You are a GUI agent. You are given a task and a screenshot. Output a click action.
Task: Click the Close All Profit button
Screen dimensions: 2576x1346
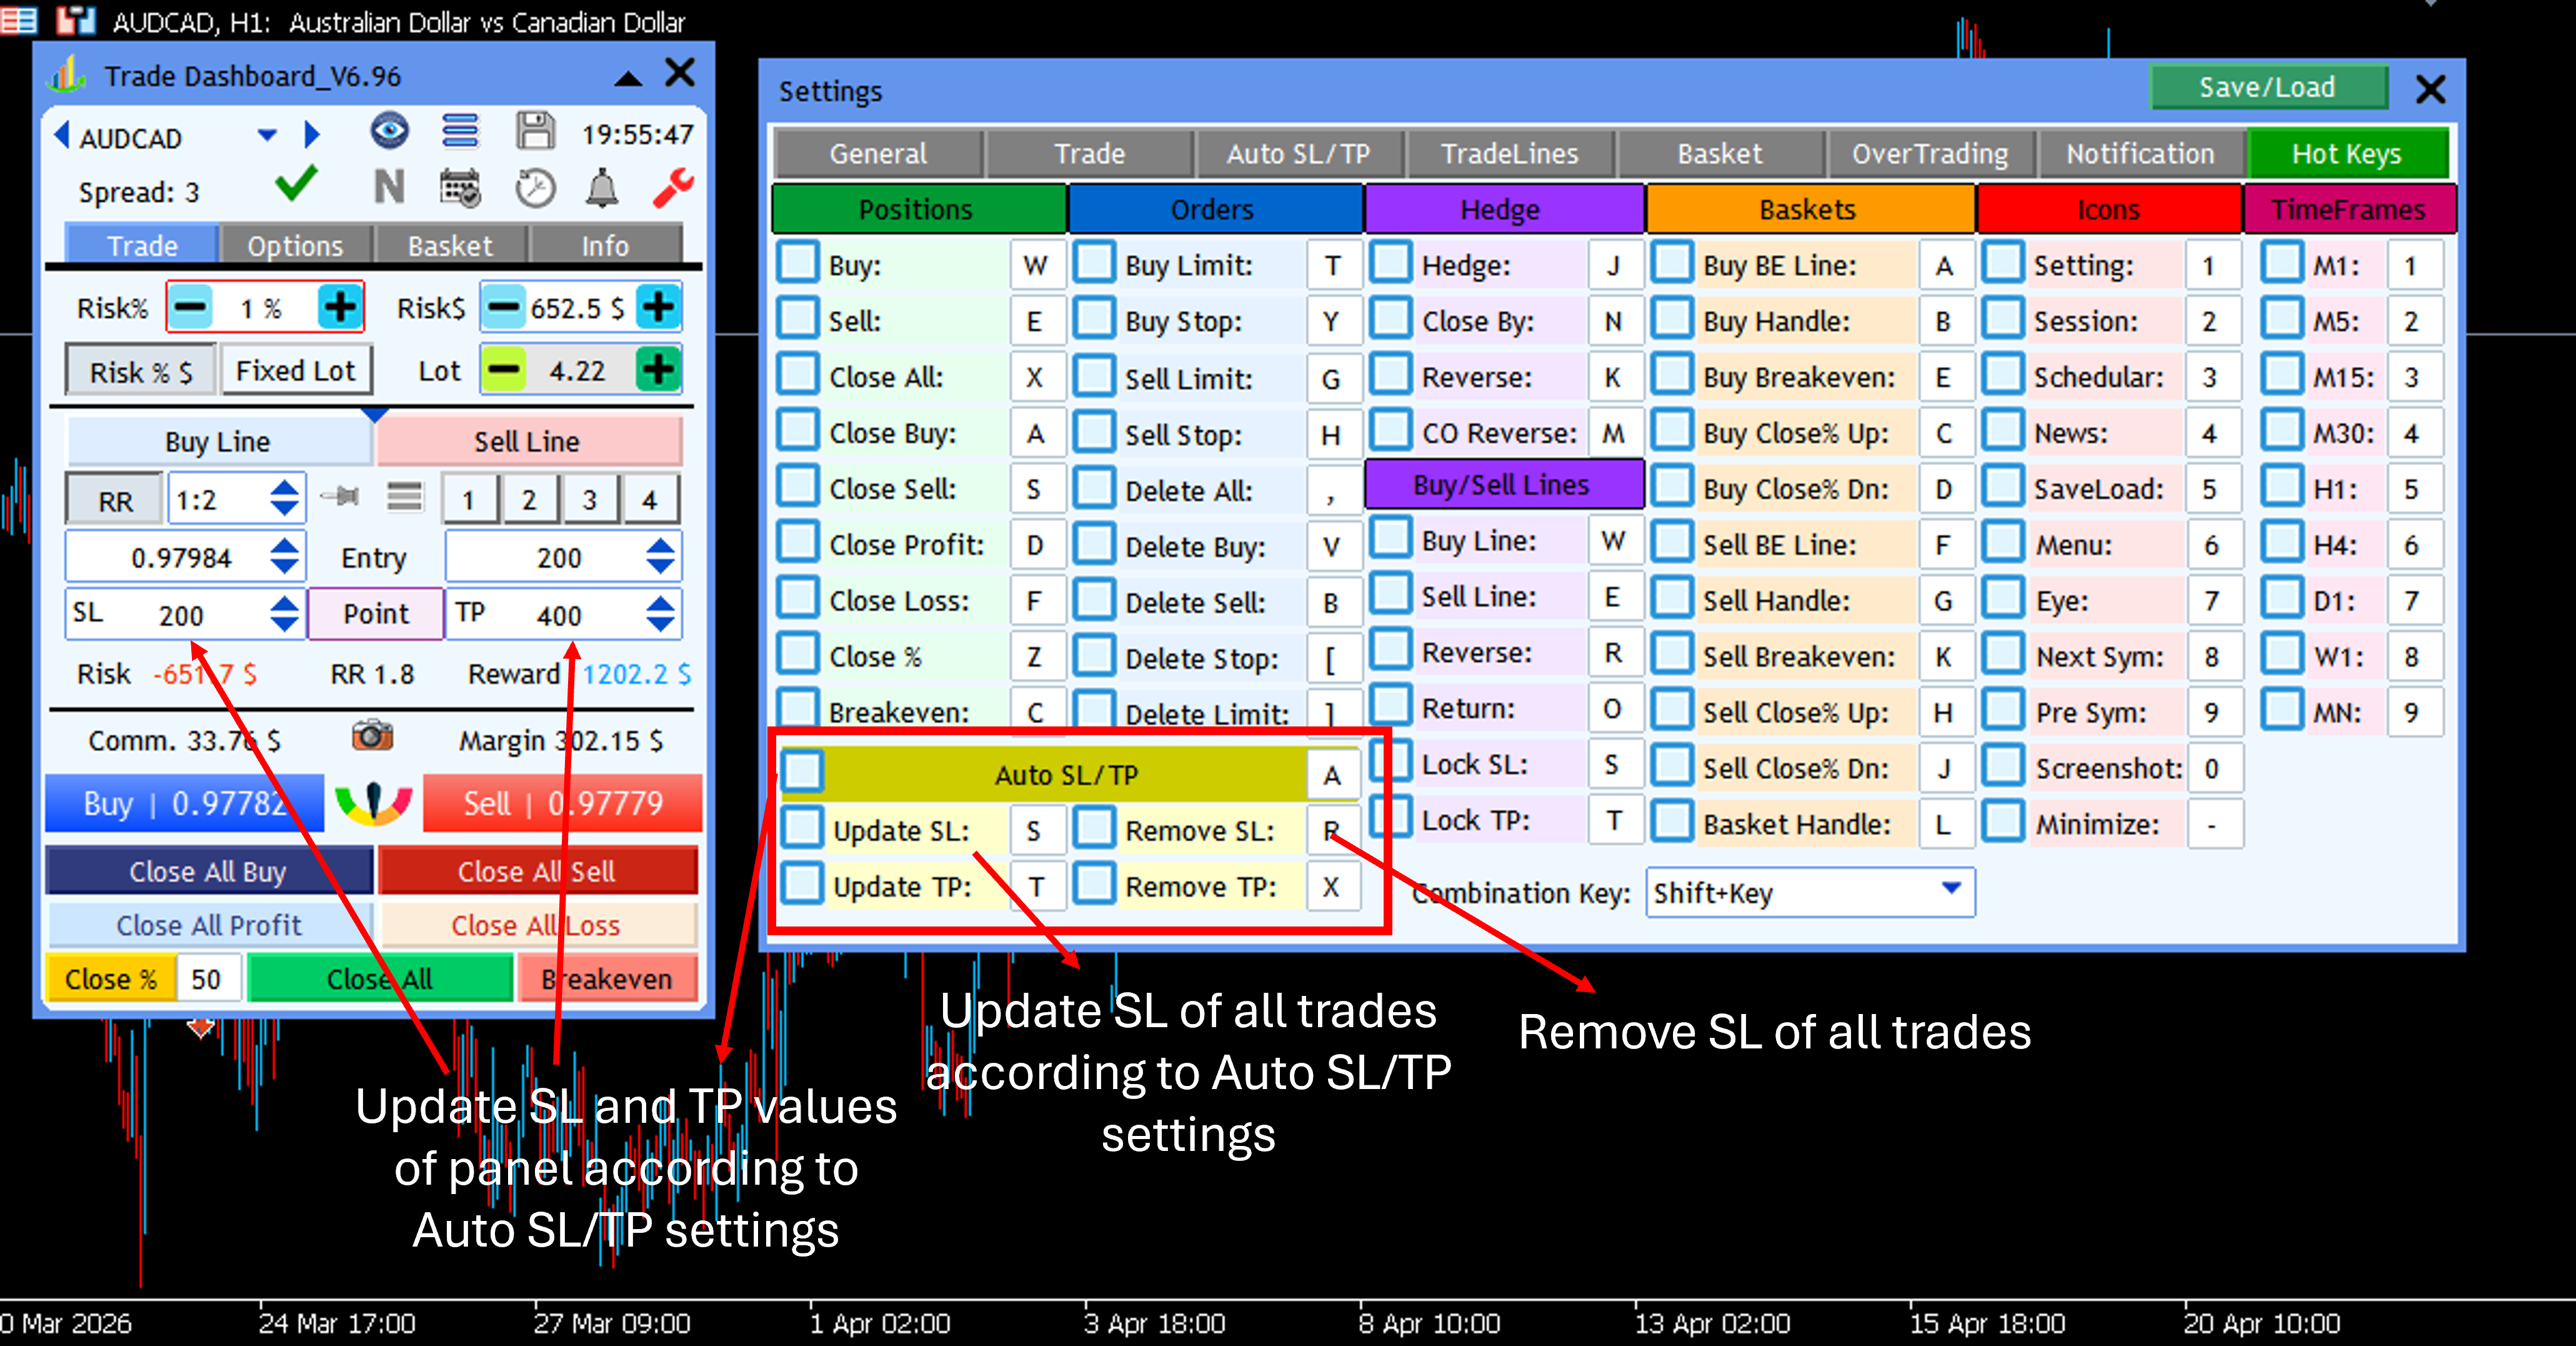[209, 925]
